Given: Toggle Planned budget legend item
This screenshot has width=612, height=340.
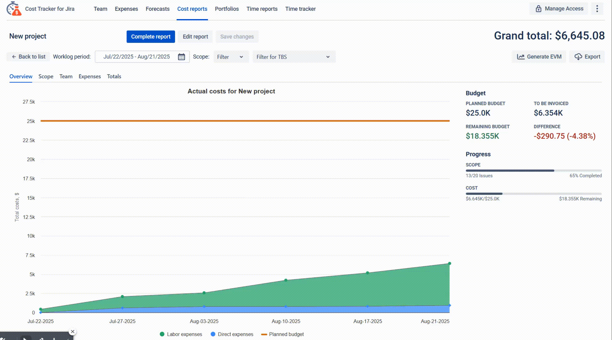Looking at the screenshot, I should click(x=283, y=334).
